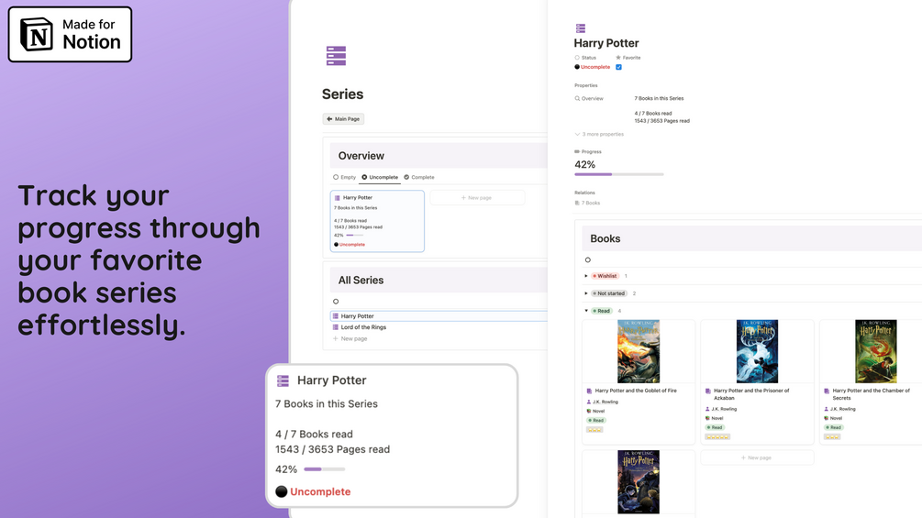
Task: Add New page under All Series list
Action: (350, 339)
